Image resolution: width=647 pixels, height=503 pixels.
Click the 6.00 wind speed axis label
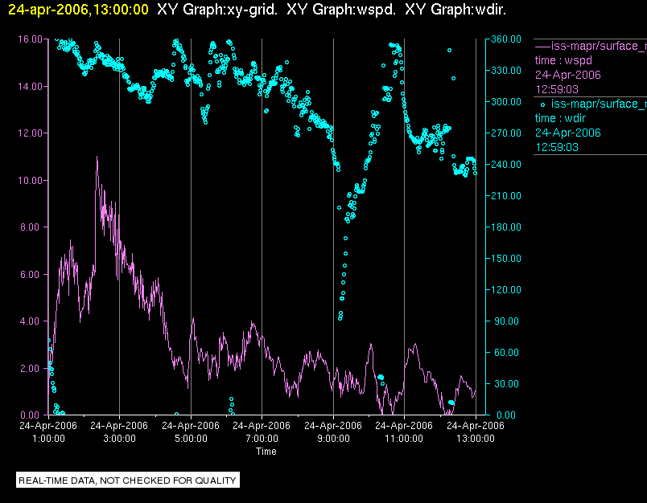(31, 274)
